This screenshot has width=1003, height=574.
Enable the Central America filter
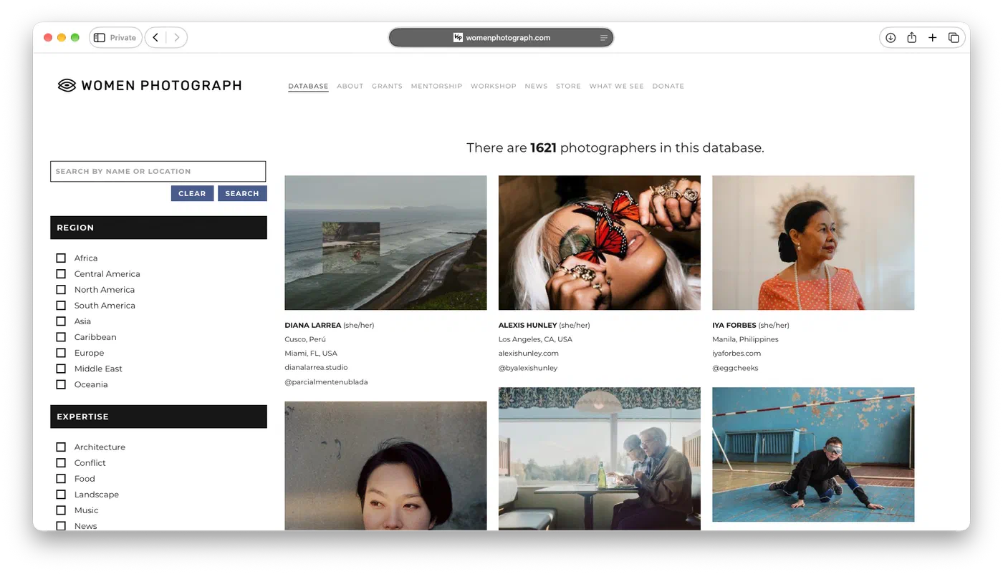61,274
